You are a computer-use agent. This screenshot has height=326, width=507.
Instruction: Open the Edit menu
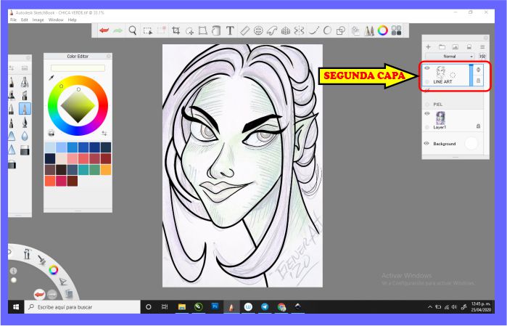pyautogui.click(x=24, y=20)
